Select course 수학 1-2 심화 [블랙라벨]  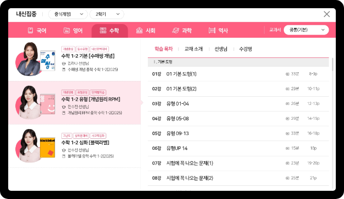[x=85, y=143]
